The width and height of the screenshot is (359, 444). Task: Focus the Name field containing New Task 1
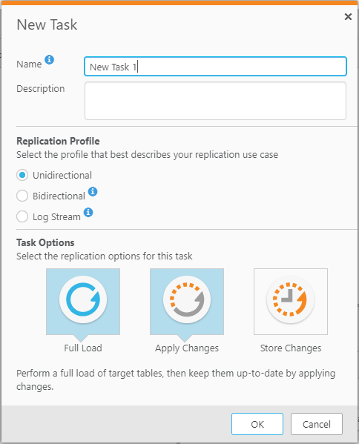pos(215,67)
